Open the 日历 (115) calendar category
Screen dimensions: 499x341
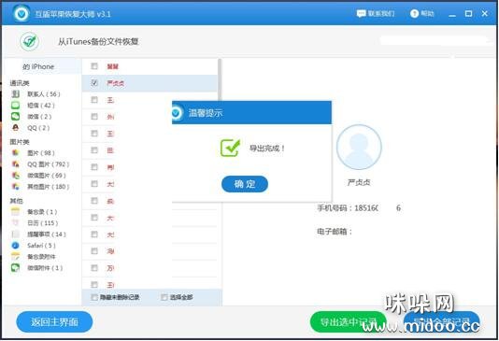(x=35, y=223)
